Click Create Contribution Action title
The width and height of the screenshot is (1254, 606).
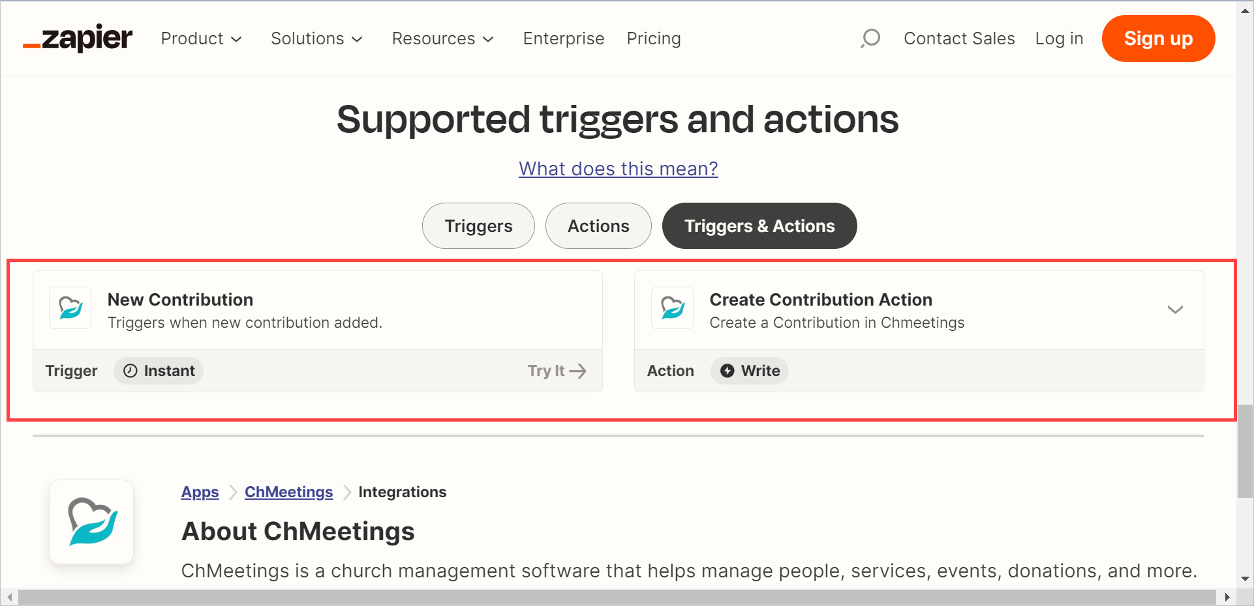coord(821,300)
